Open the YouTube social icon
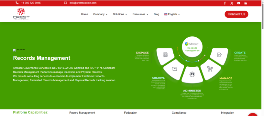 (239, 3)
